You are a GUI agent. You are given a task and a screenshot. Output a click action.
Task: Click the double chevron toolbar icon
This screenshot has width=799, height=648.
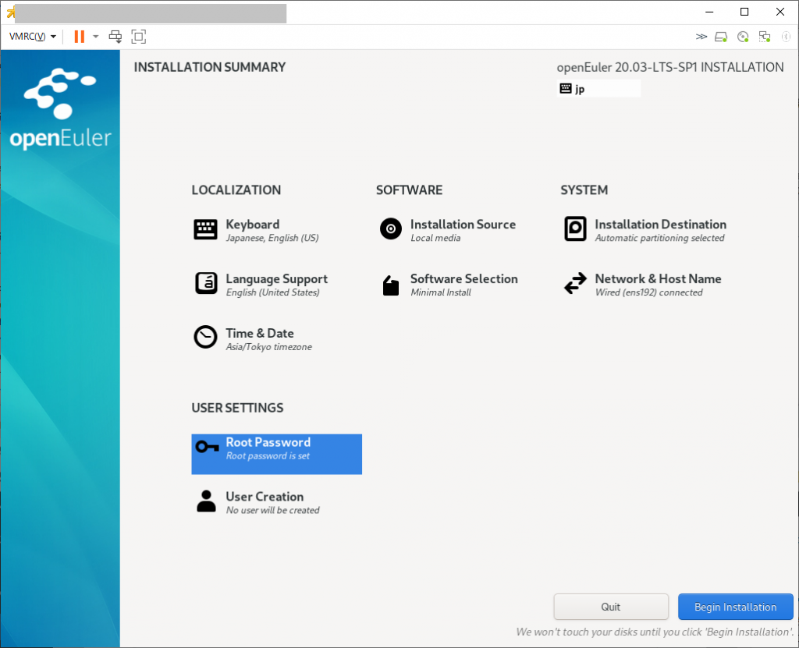pos(701,36)
